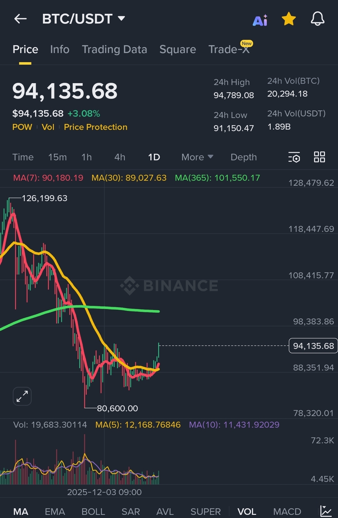Open the BTC/USDT pair selector dropdown

84,19
